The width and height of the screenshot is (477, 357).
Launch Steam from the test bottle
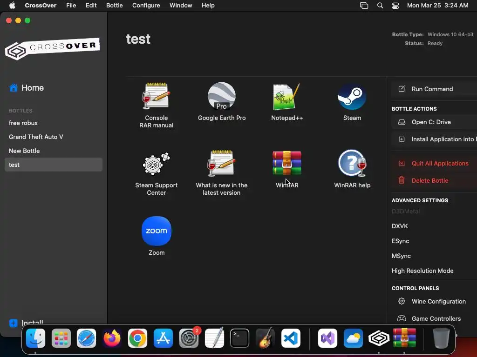click(x=352, y=102)
